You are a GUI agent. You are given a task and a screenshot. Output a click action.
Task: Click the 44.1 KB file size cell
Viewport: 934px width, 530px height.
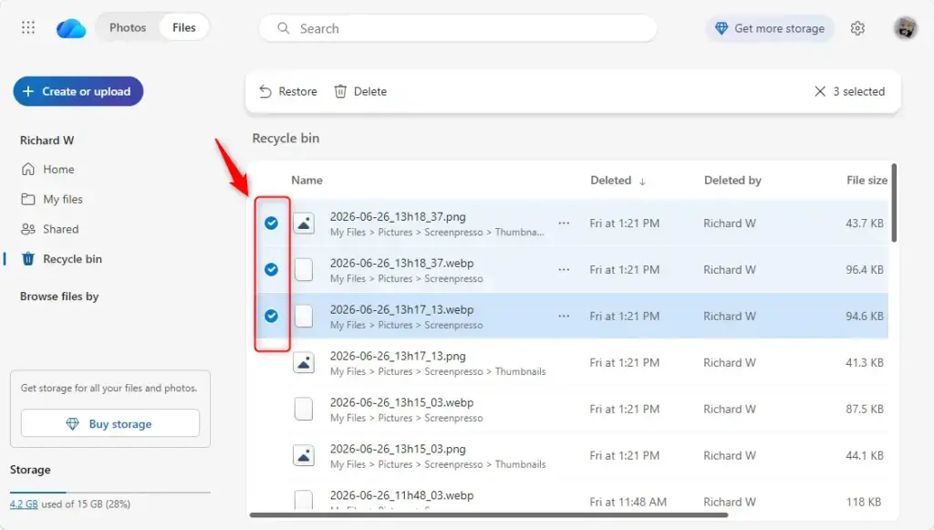click(865, 455)
